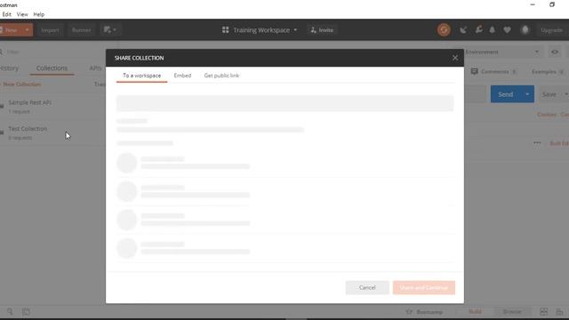
Task: Click the heart icon in header
Action: point(507,30)
